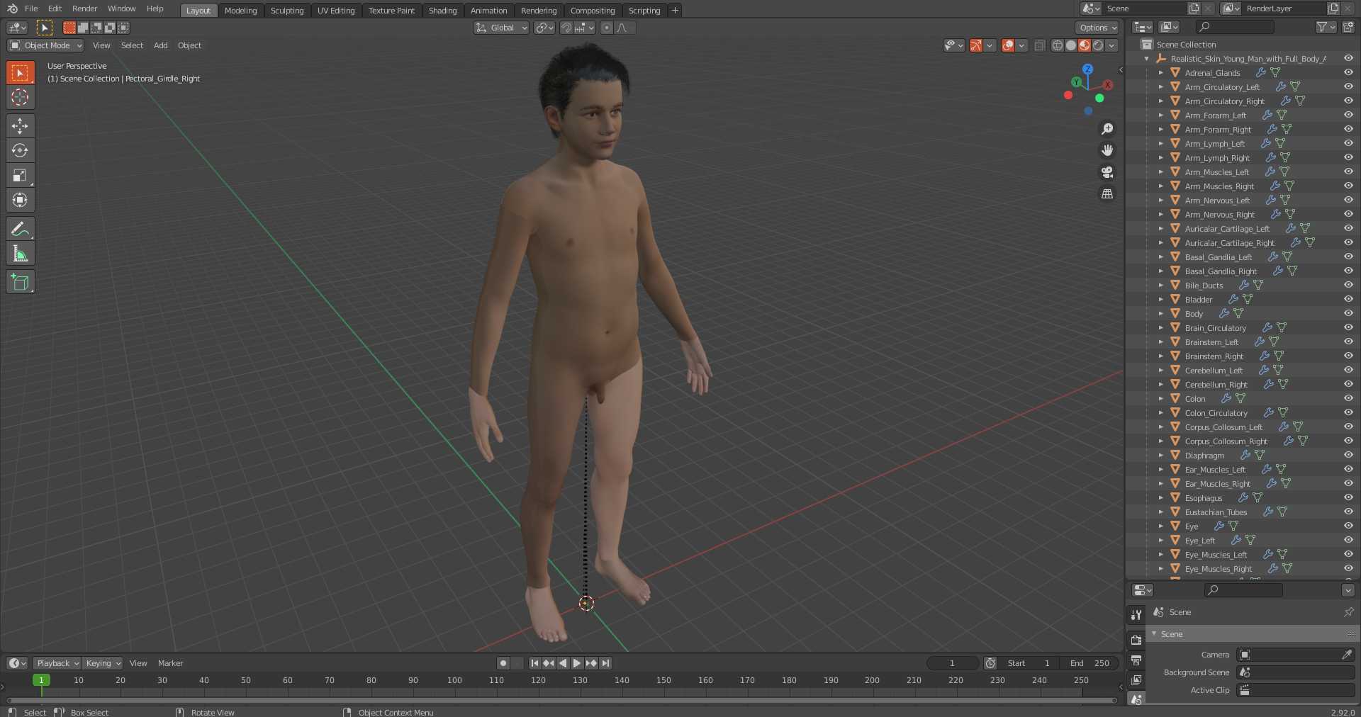Open the File menu
The height and width of the screenshot is (717, 1361).
click(x=31, y=9)
